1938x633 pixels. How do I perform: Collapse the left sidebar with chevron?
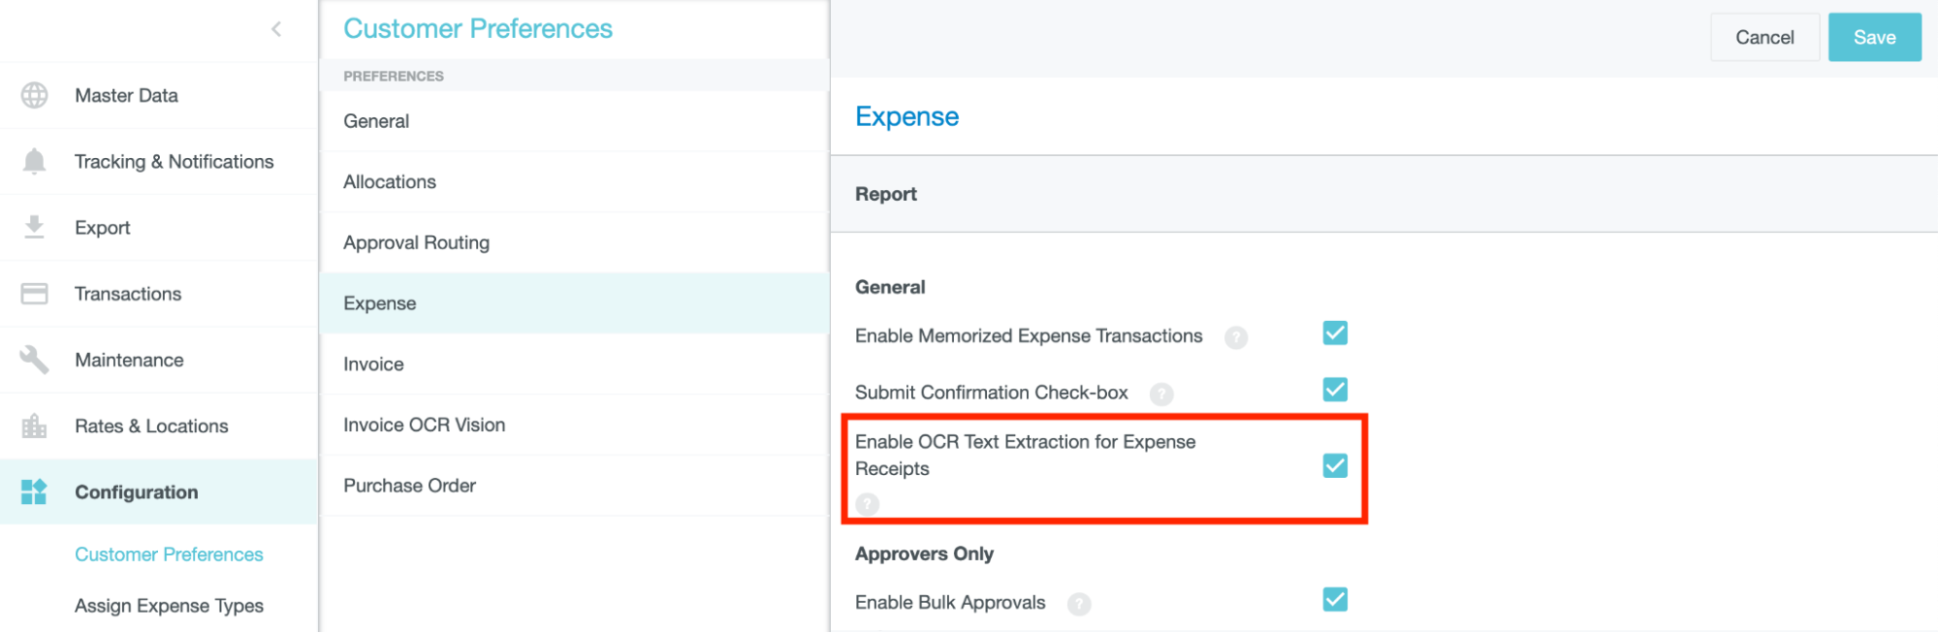click(x=276, y=29)
